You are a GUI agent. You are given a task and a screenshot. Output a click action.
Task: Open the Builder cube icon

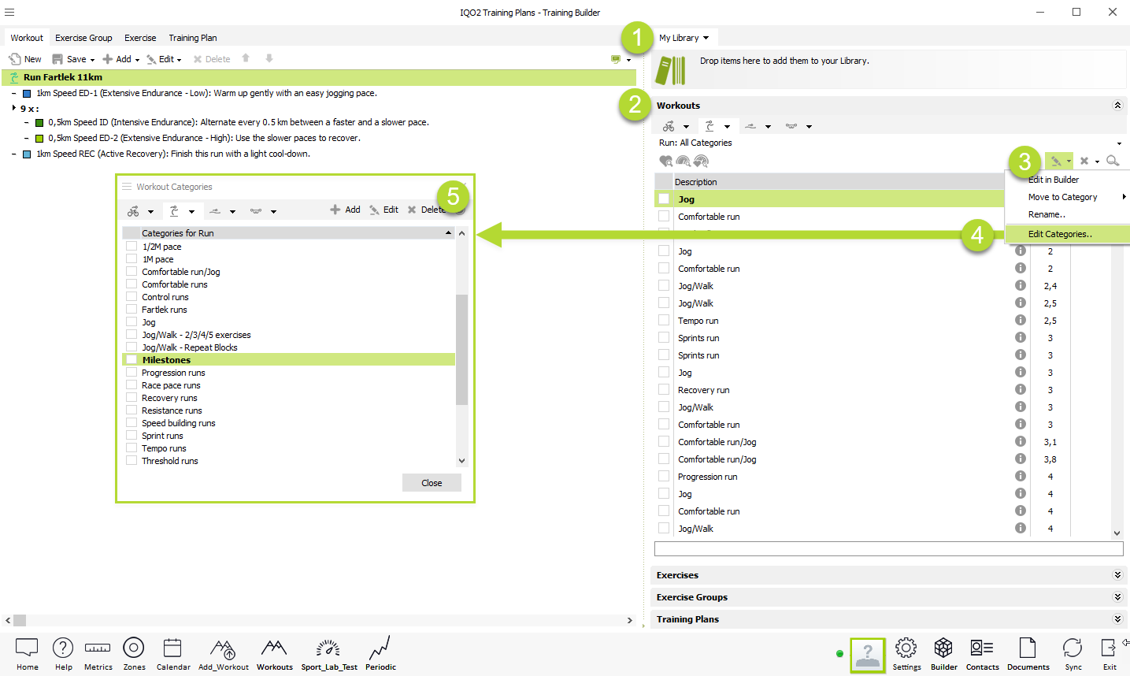tap(943, 648)
